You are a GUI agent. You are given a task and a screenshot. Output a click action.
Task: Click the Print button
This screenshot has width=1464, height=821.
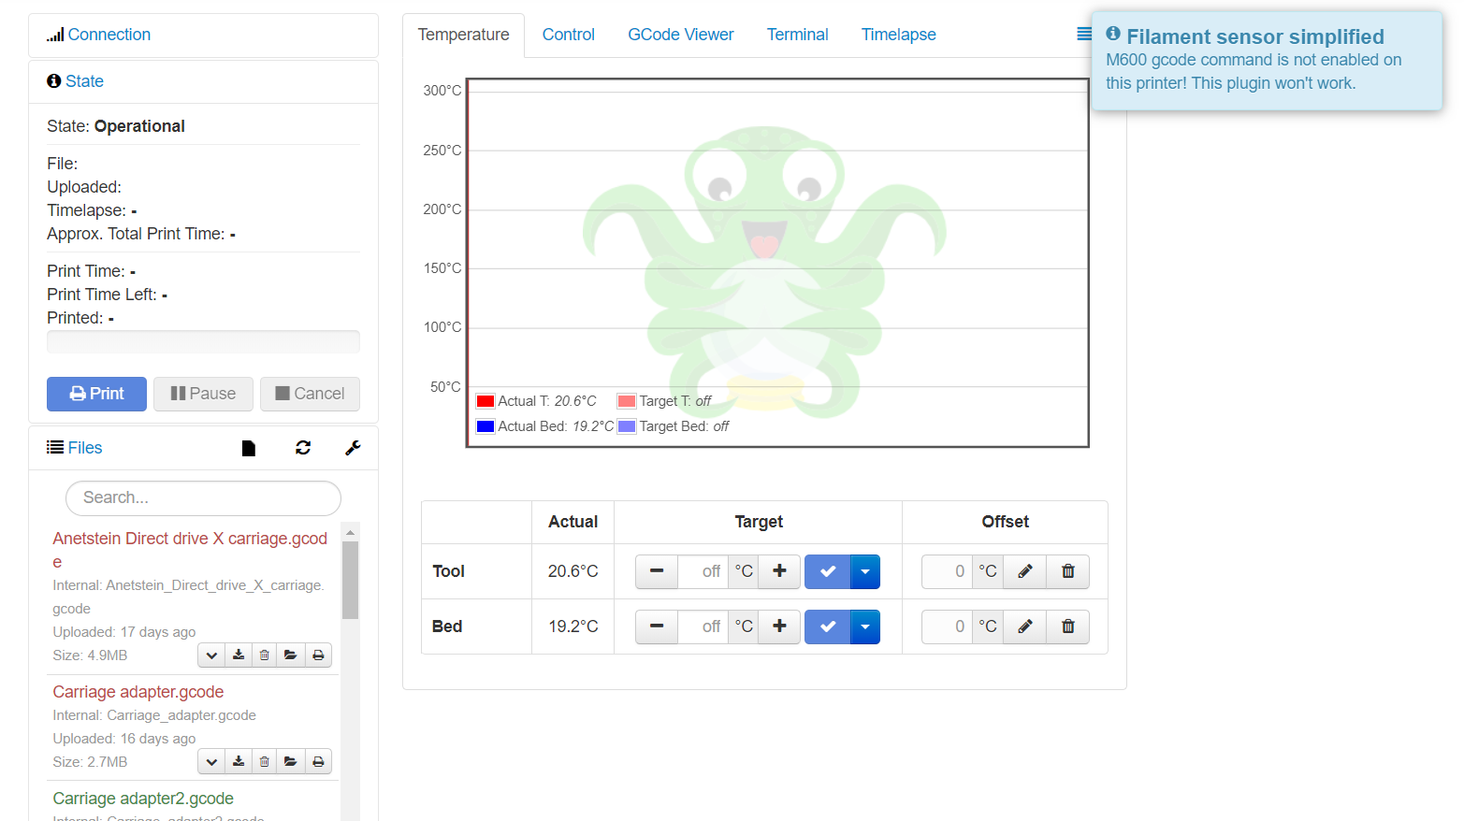96,394
